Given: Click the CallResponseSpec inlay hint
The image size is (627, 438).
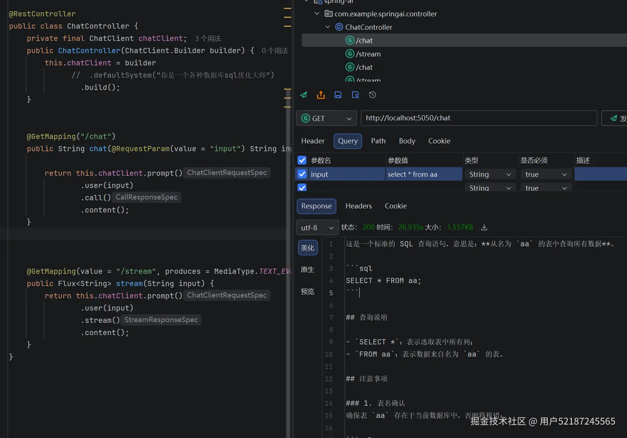Looking at the screenshot, I should point(147,197).
